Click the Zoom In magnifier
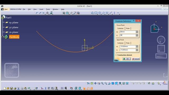 click(x=102, y=83)
